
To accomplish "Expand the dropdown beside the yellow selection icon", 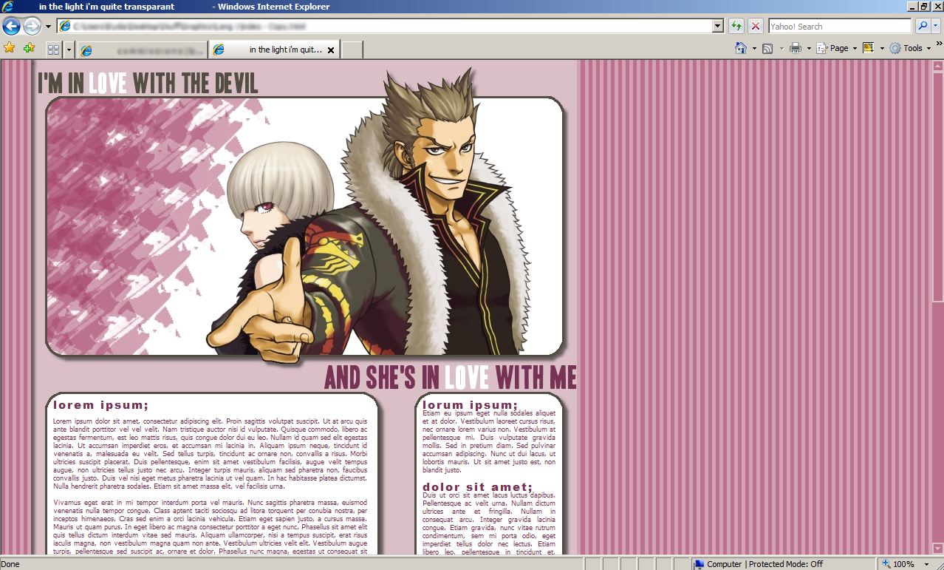I will point(882,48).
